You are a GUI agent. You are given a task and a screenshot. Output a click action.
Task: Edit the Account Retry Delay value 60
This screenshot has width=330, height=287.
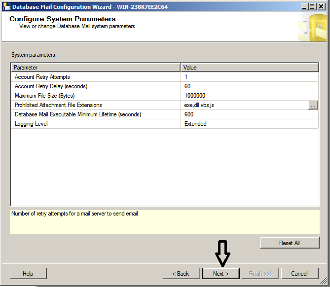(250, 86)
